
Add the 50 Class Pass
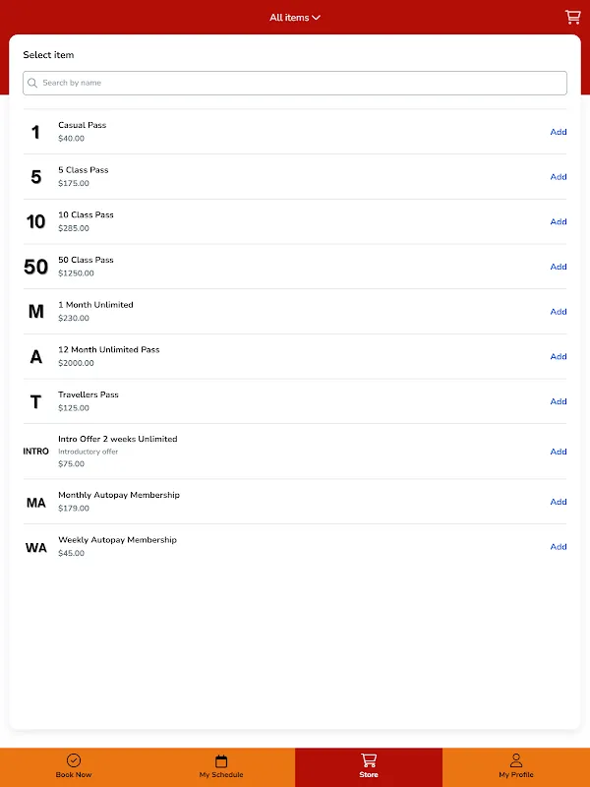tap(559, 267)
